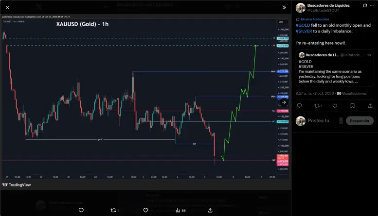The image size is (378, 216).
Task: Open the view analytics icon showing 86
Action: pyautogui.click(x=181, y=211)
